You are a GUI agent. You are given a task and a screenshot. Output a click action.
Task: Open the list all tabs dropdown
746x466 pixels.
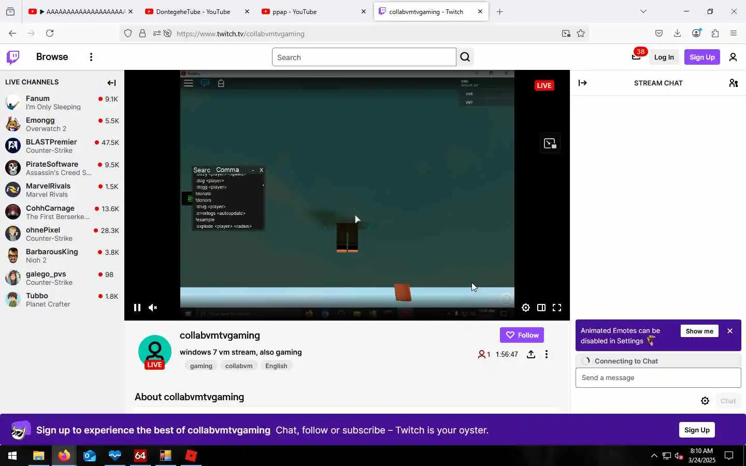coord(643,11)
